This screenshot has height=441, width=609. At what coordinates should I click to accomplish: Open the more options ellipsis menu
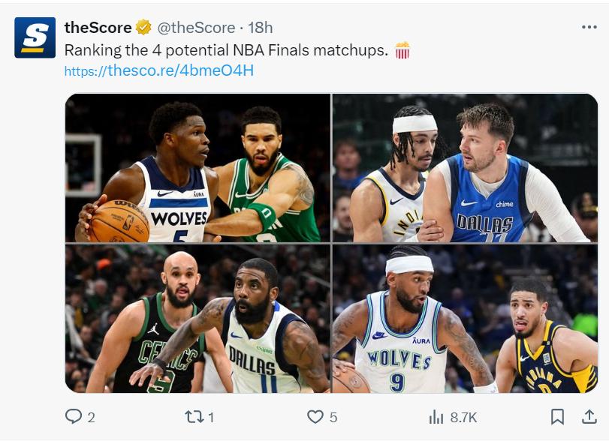tap(589, 28)
